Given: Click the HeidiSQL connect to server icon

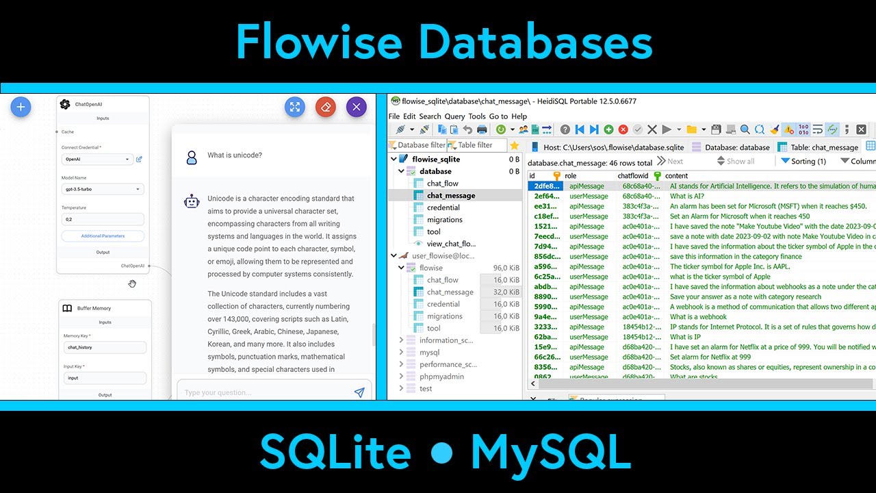Looking at the screenshot, I should (x=400, y=129).
